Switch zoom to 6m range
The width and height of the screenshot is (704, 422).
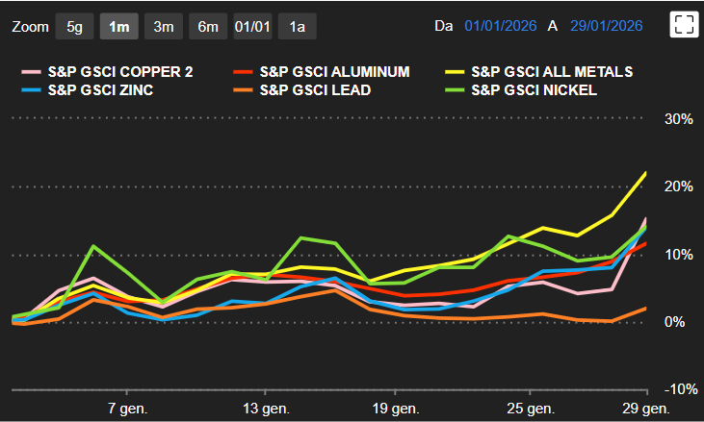pos(207,26)
